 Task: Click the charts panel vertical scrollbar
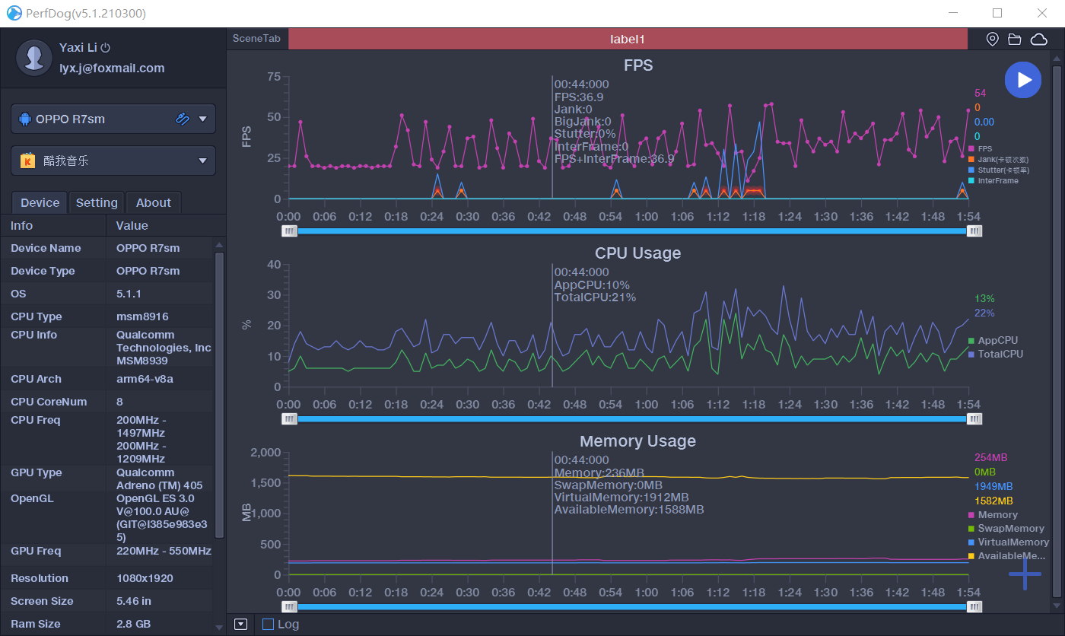[1057, 331]
